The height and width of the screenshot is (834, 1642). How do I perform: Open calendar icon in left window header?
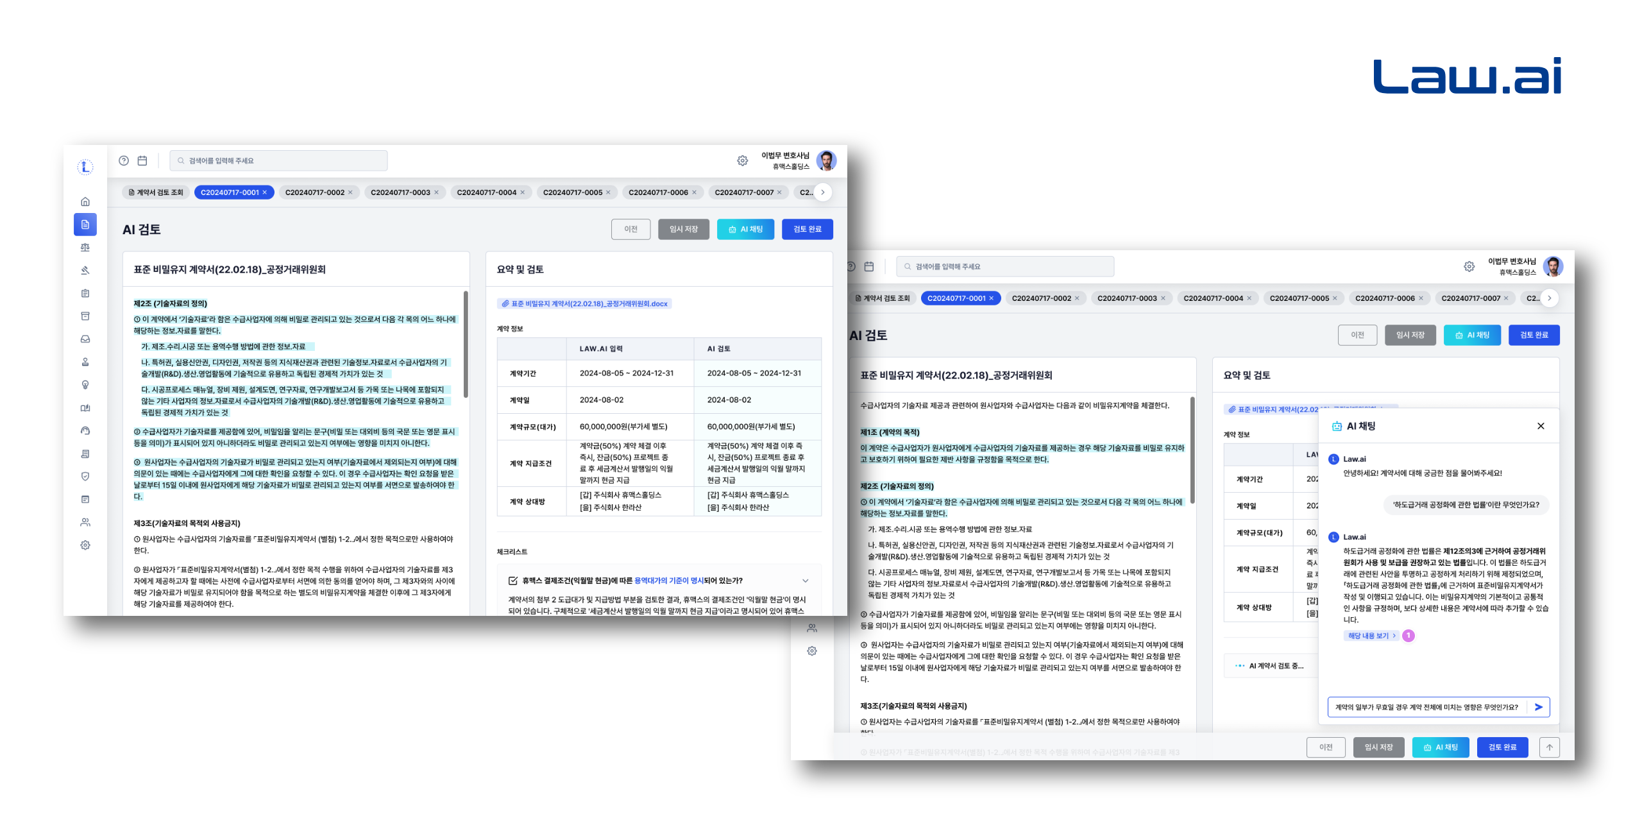(x=142, y=160)
